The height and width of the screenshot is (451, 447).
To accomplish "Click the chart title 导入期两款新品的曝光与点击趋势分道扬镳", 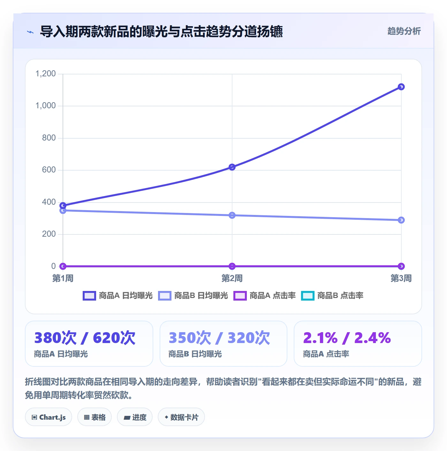I will (161, 32).
